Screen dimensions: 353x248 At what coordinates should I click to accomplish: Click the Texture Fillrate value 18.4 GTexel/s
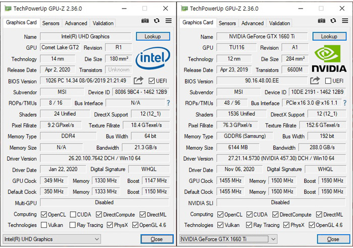coord(146,125)
